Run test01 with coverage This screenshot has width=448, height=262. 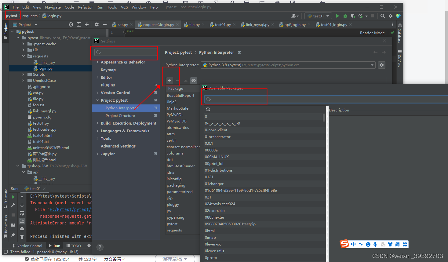coord(353,16)
